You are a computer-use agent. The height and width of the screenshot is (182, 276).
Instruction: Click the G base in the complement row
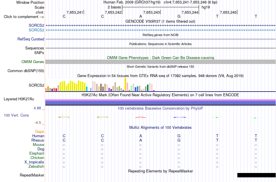coord(179,16)
